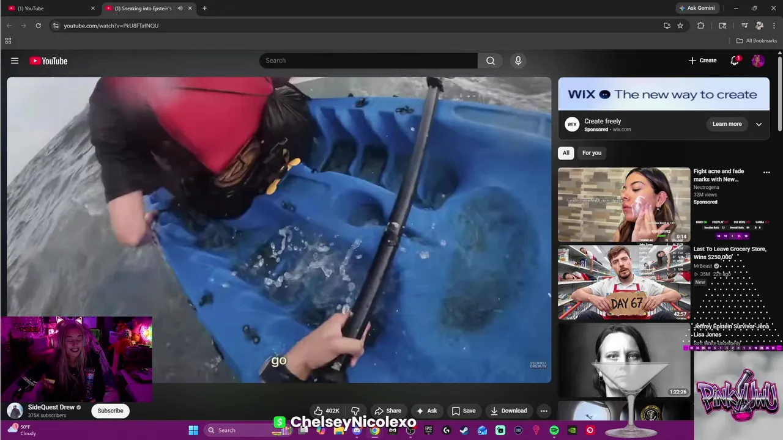Click the Wix banner ad image
The height and width of the screenshot is (440, 783).
[664, 94]
